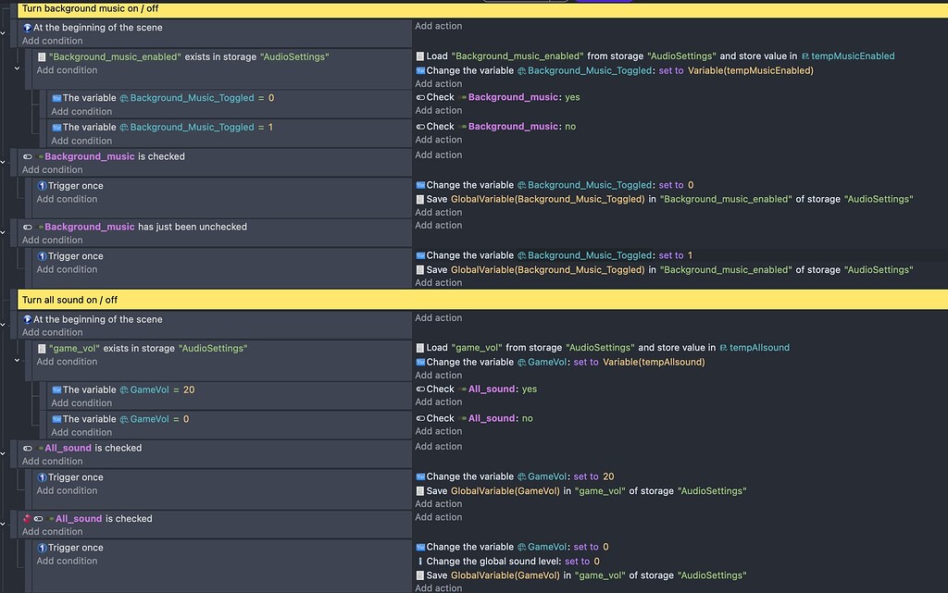
Task: Collapse the "Background_music is checked" event chevron
Action: coord(3,163)
